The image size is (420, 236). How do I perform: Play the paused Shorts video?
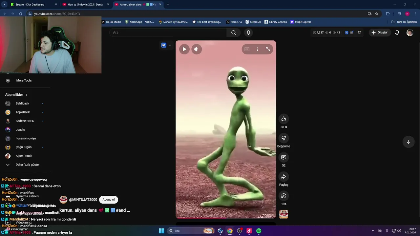(184, 49)
